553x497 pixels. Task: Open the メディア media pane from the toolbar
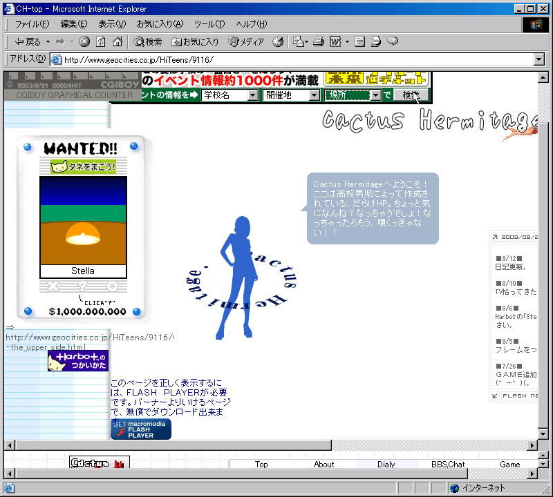coord(246,42)
